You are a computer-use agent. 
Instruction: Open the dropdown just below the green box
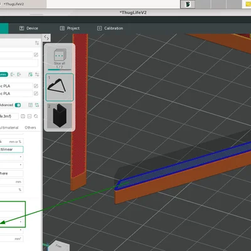pos(11,230)
